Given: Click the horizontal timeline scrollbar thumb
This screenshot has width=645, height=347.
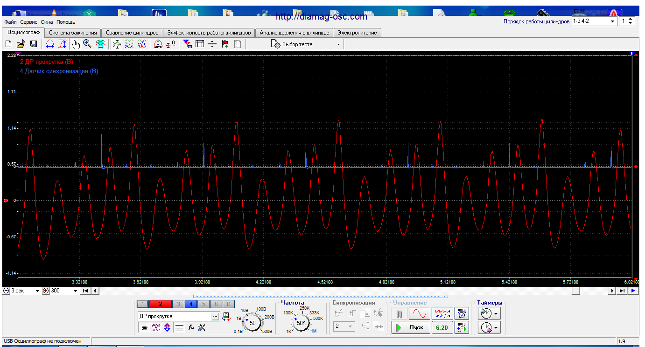Looking at the screenshot, I should click(x=577, y=291).
